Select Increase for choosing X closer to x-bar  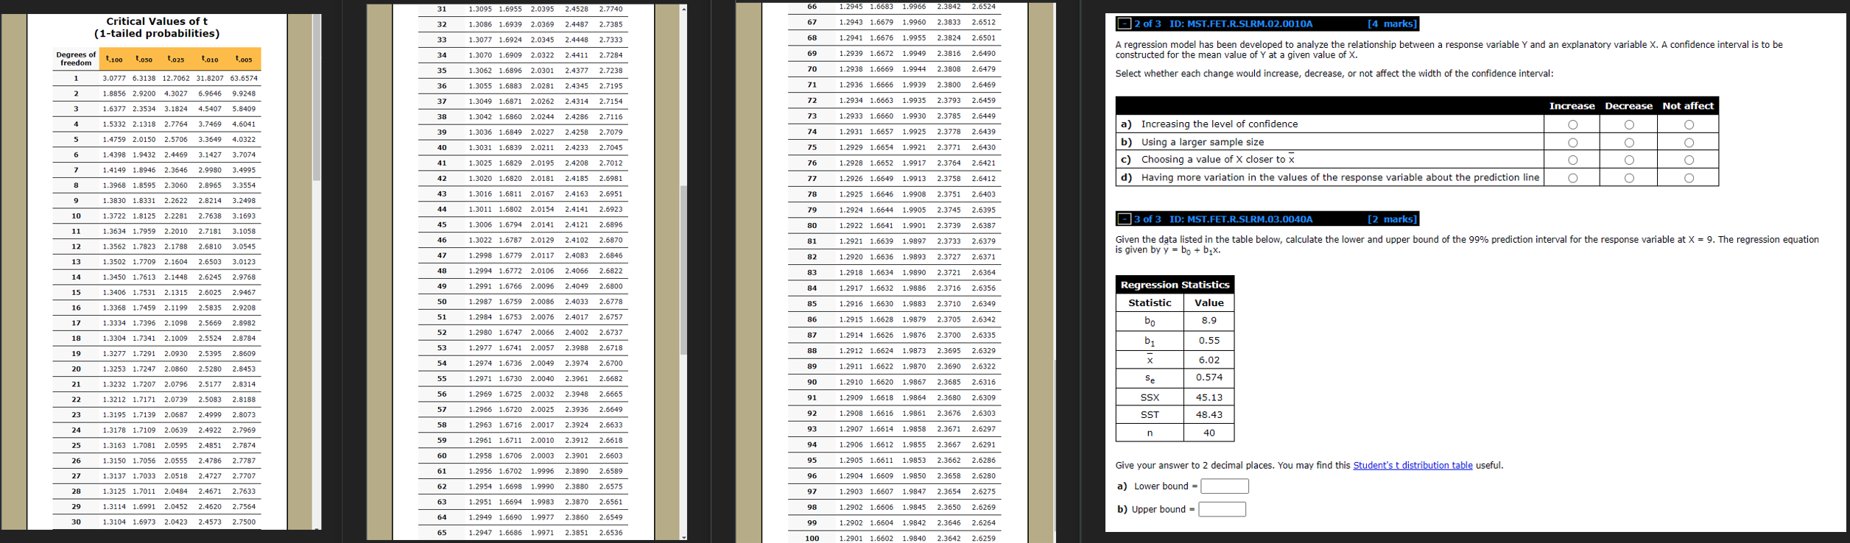point(1572,160)
